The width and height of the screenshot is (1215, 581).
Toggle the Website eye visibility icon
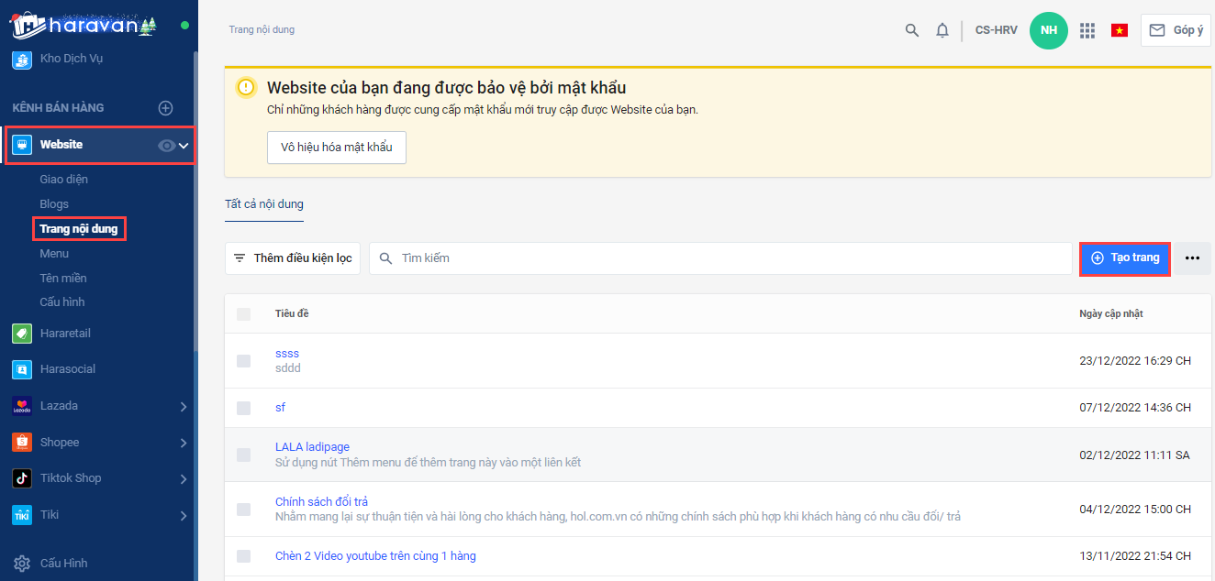coord(166,145)
